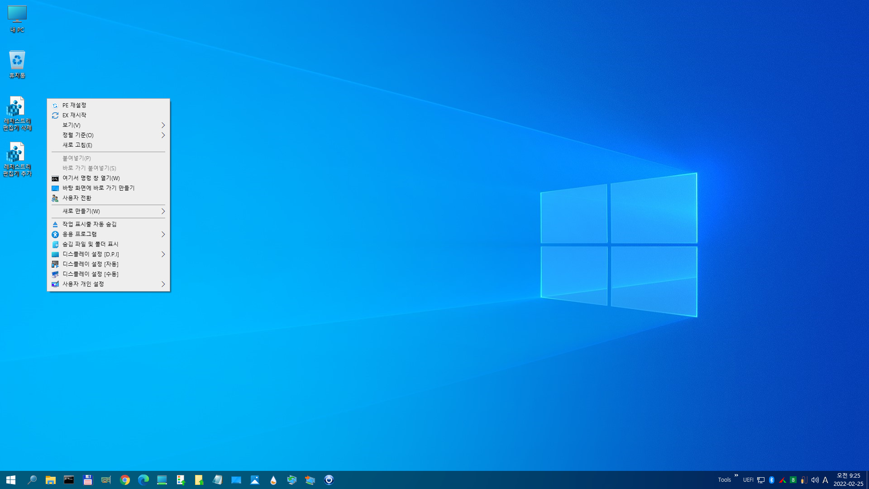Click the A input language indicator
This screenshot has height=489, width=869.
pos(825,480)
